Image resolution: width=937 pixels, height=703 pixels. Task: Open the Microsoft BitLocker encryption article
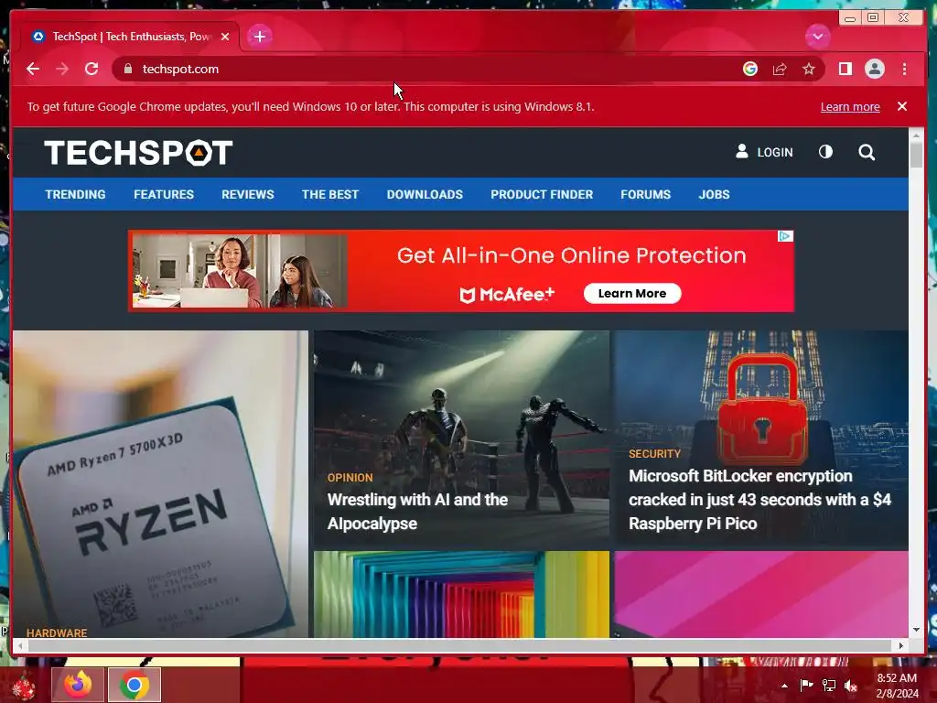pyautogui.click(x=759, y=500)
